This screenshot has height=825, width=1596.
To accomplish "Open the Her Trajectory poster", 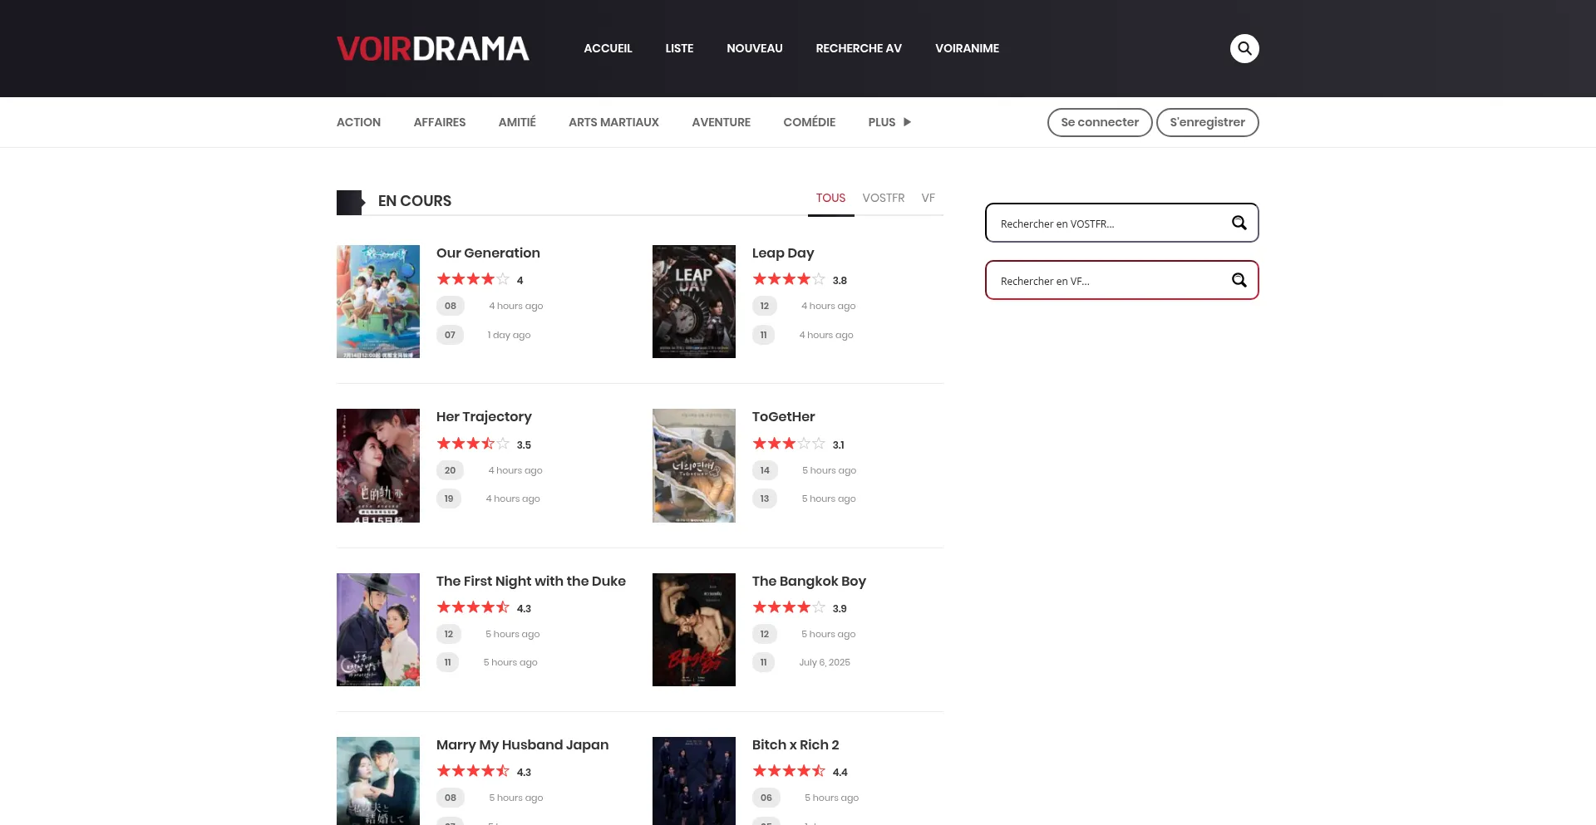I will (x=377, y=465).
